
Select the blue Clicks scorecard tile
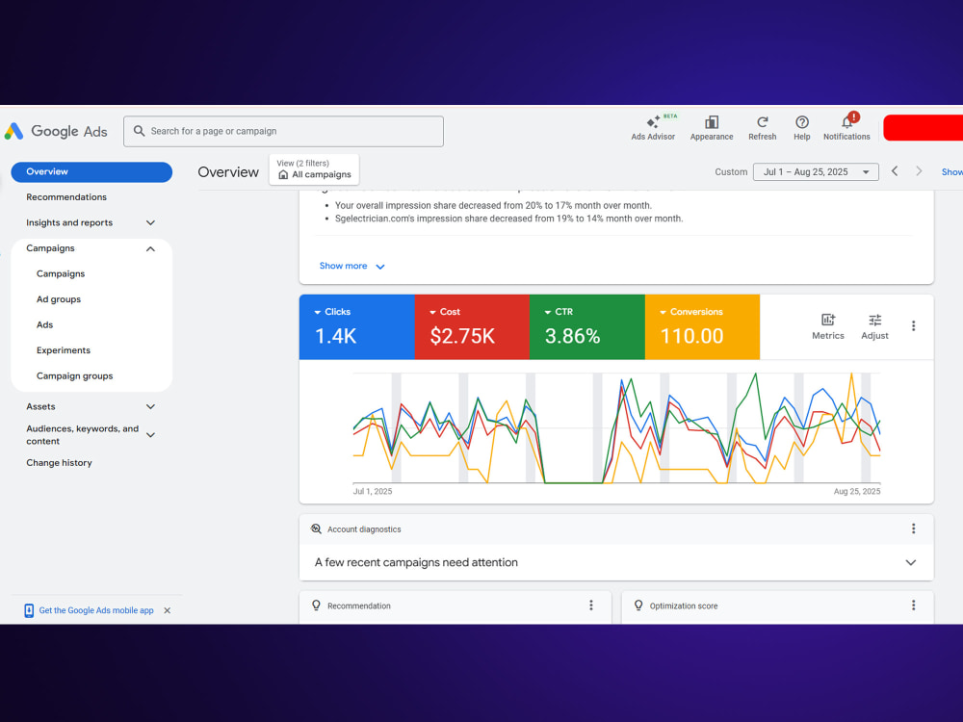(357, 326)
